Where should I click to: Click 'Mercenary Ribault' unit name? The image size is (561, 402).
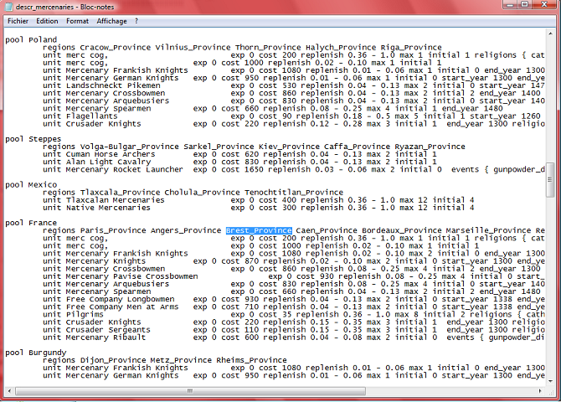(106, 338)
